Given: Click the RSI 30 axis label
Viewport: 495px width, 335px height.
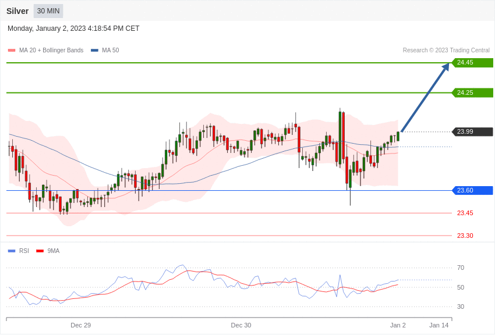Looking at the screenshot, I should 461,307.
